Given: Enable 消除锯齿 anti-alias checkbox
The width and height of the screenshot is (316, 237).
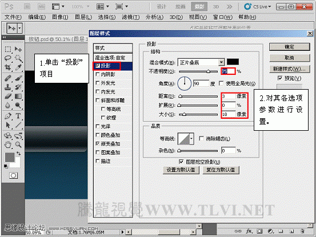Looking at the screenshot, I should (201, 139).
